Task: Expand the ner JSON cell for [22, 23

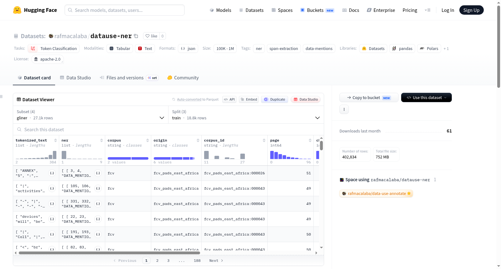Action: coord(98,219)
